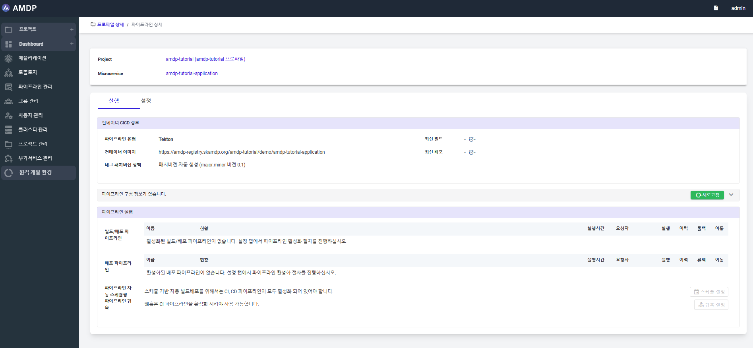This screenshot has width=753, height=348.
Task: Click the 원격 개발 환경 circle icon
Action: (8, 173)
